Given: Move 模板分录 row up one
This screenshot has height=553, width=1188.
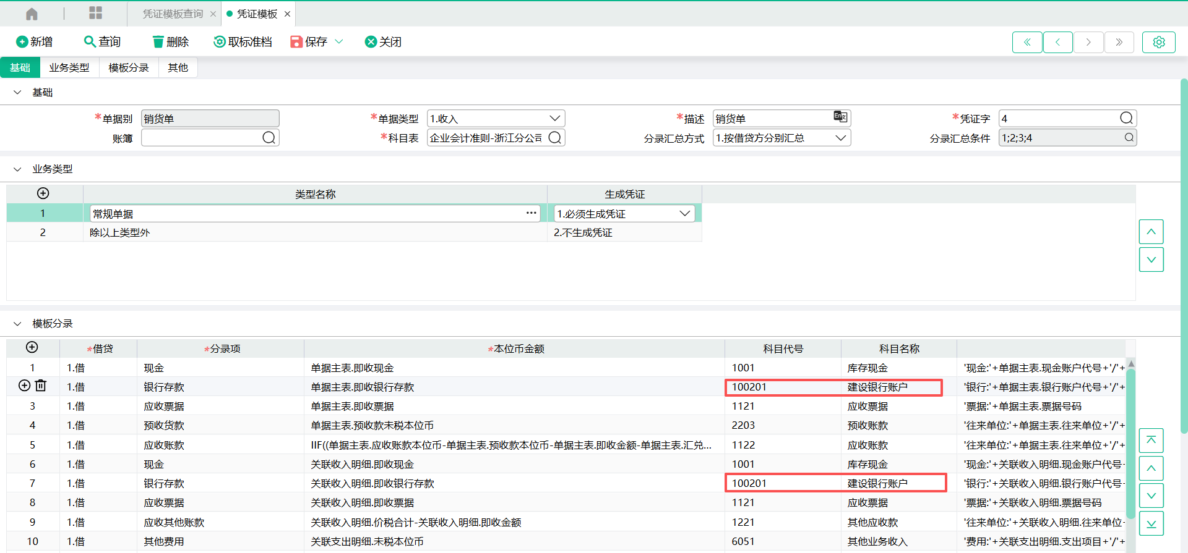Looking at the screenshot, I should [x=1151, y=468].
